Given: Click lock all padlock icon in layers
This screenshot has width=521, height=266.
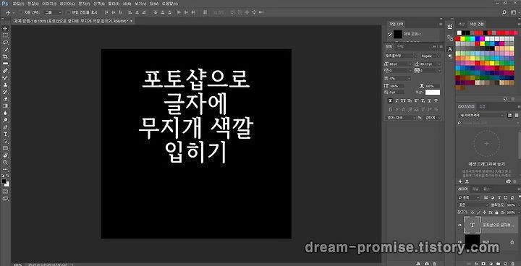Looking at the screenshot, I should 496,212.
